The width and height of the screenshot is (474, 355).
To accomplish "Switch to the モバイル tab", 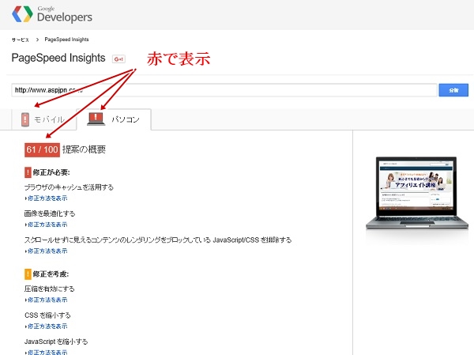I will coord(43,119).
